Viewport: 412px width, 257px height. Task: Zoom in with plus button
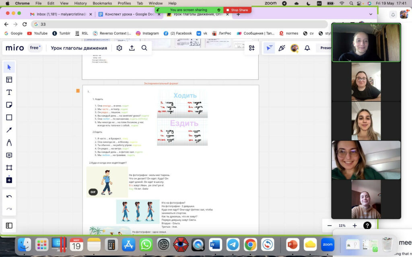[x=355, y=226]
